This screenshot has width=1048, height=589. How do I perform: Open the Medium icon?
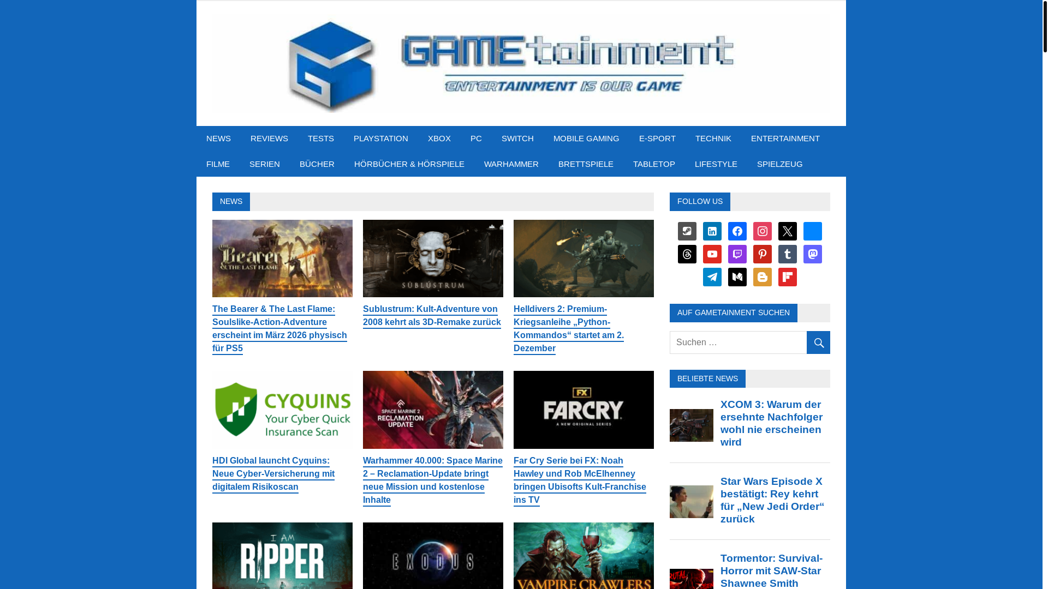[737, 277]
